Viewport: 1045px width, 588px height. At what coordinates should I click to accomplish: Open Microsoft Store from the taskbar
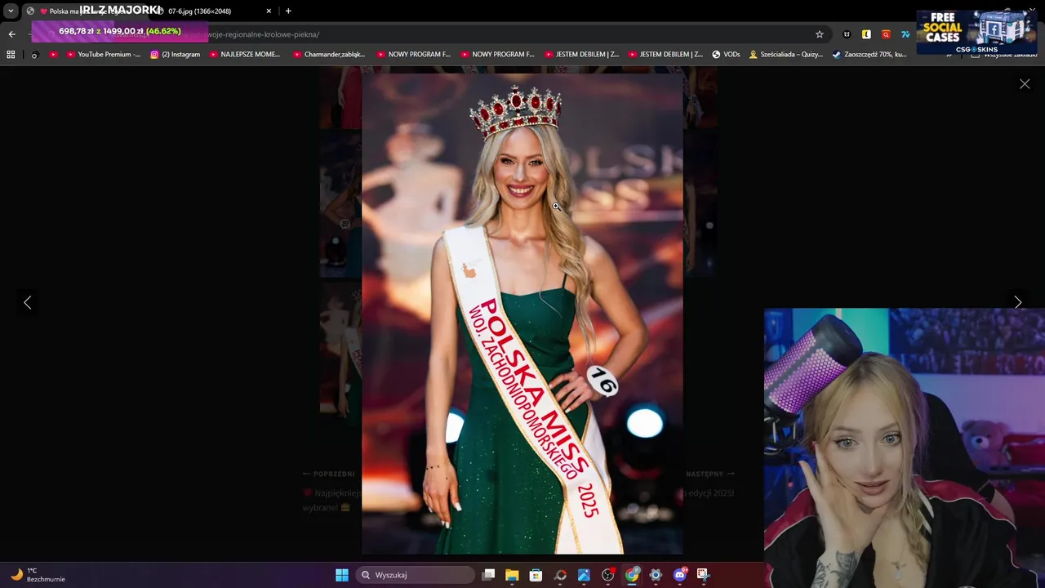(536, 575)
